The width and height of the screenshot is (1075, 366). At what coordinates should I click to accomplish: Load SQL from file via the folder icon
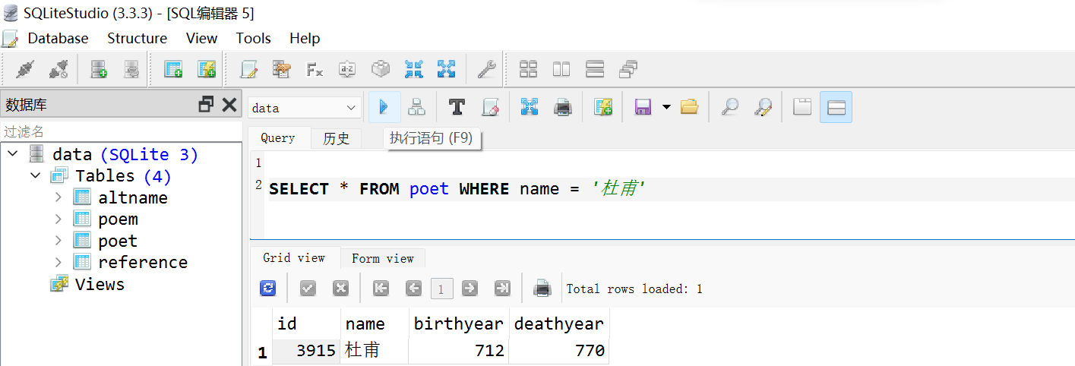tap(689, 107)
